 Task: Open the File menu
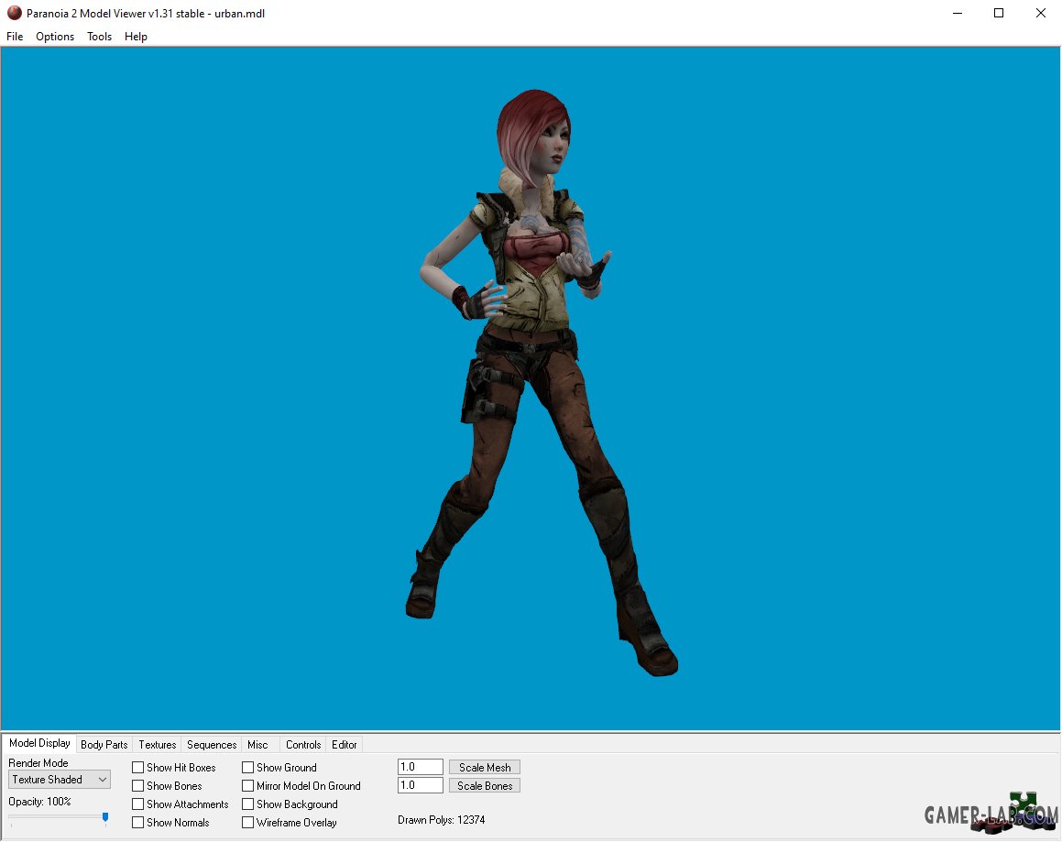click(x=15, y=37)
